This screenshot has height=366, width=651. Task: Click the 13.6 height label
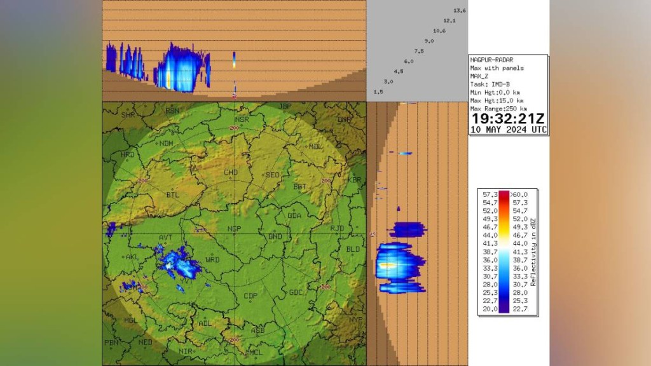tap(460, 11)
